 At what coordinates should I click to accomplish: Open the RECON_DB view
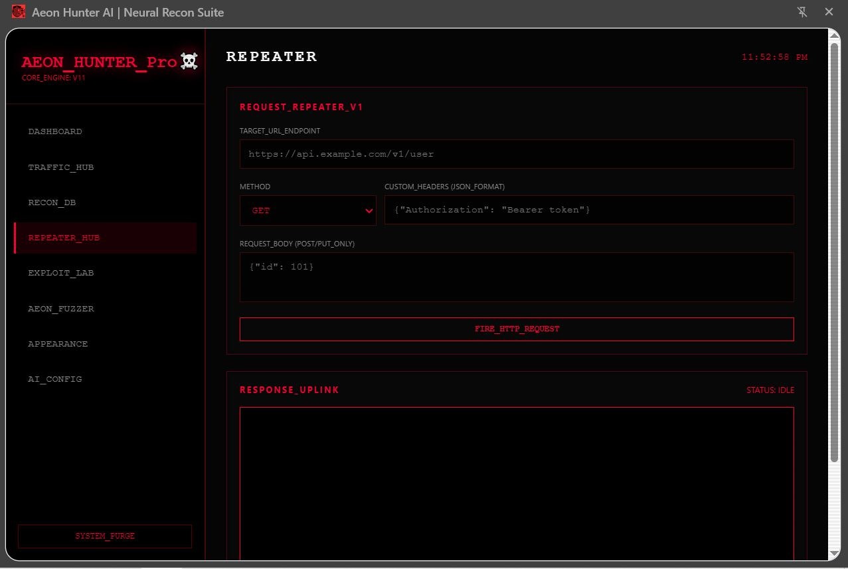[x=52, y=203]
